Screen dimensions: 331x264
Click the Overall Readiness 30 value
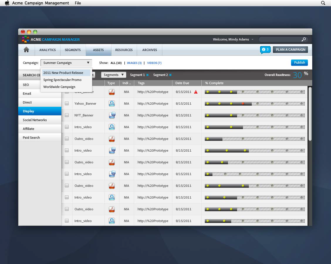pyautogui.click(x=297, y=75)
